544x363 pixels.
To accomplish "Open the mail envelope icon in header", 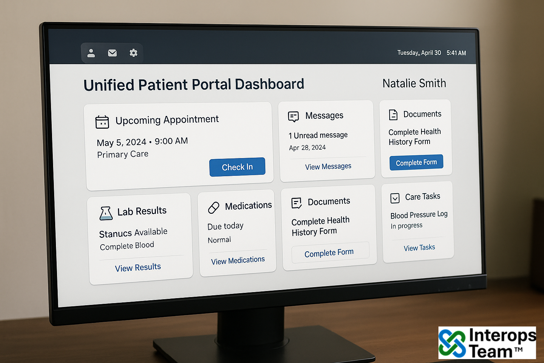I will click(112, 53).
